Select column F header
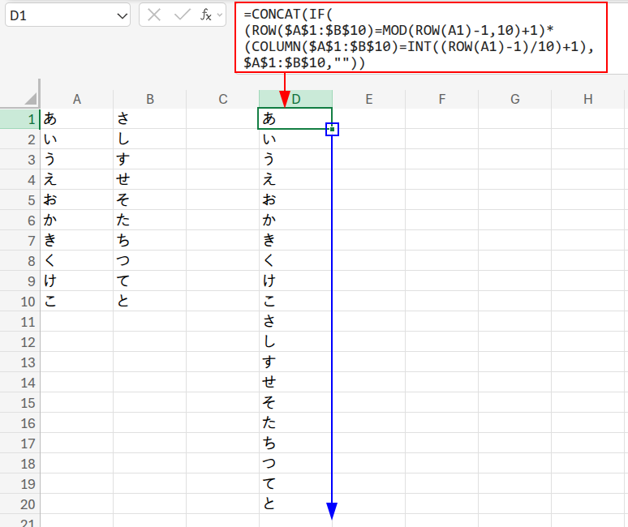628x527 pixels. 442,99
